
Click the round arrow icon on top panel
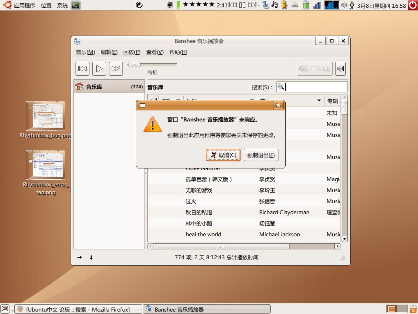139,5
